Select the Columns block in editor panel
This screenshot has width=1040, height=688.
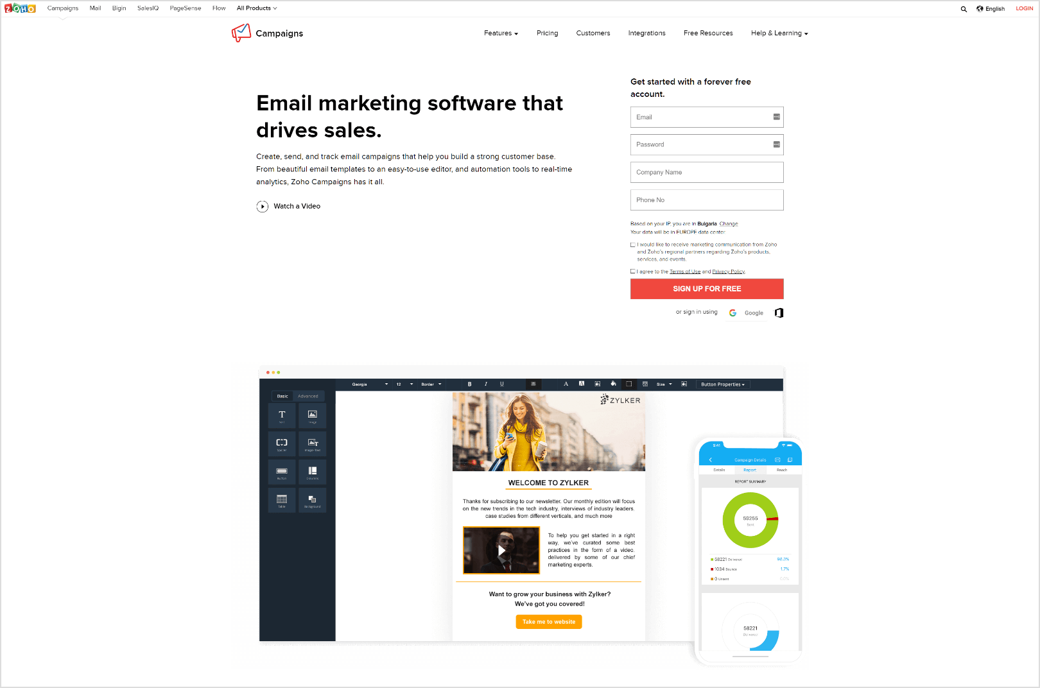click(313, 472)
